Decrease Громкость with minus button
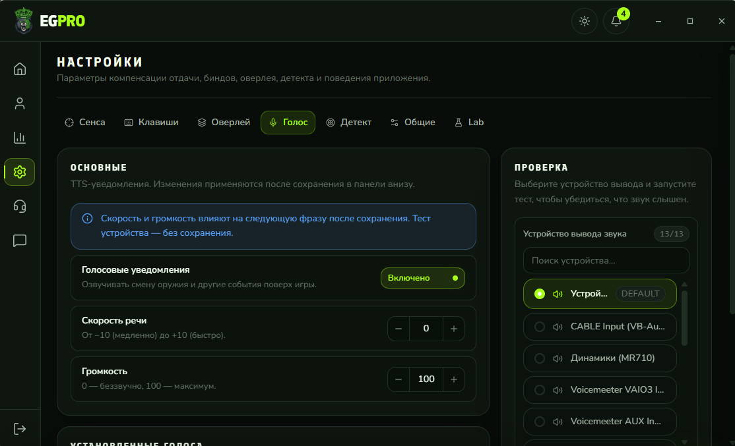The width and height of the screenshot is (735, 446). coord(399,379)
